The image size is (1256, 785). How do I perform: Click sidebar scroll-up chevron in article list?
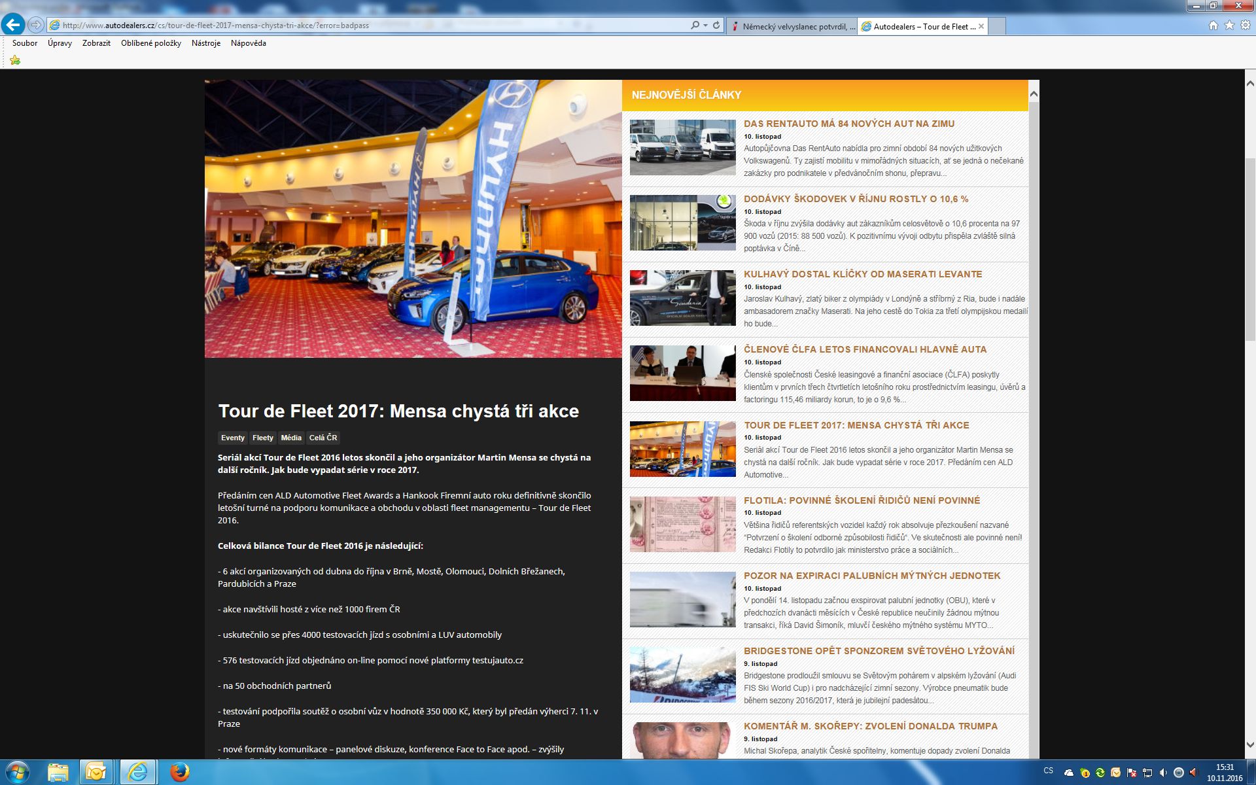tap(1034, 95)
